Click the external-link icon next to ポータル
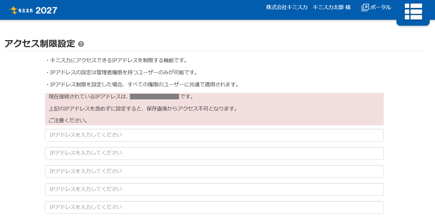 click(x=365, y=8)
